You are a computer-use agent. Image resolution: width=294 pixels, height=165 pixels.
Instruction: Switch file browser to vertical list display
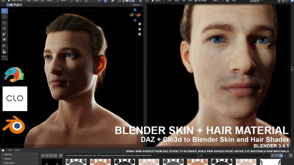click(273, 155)
